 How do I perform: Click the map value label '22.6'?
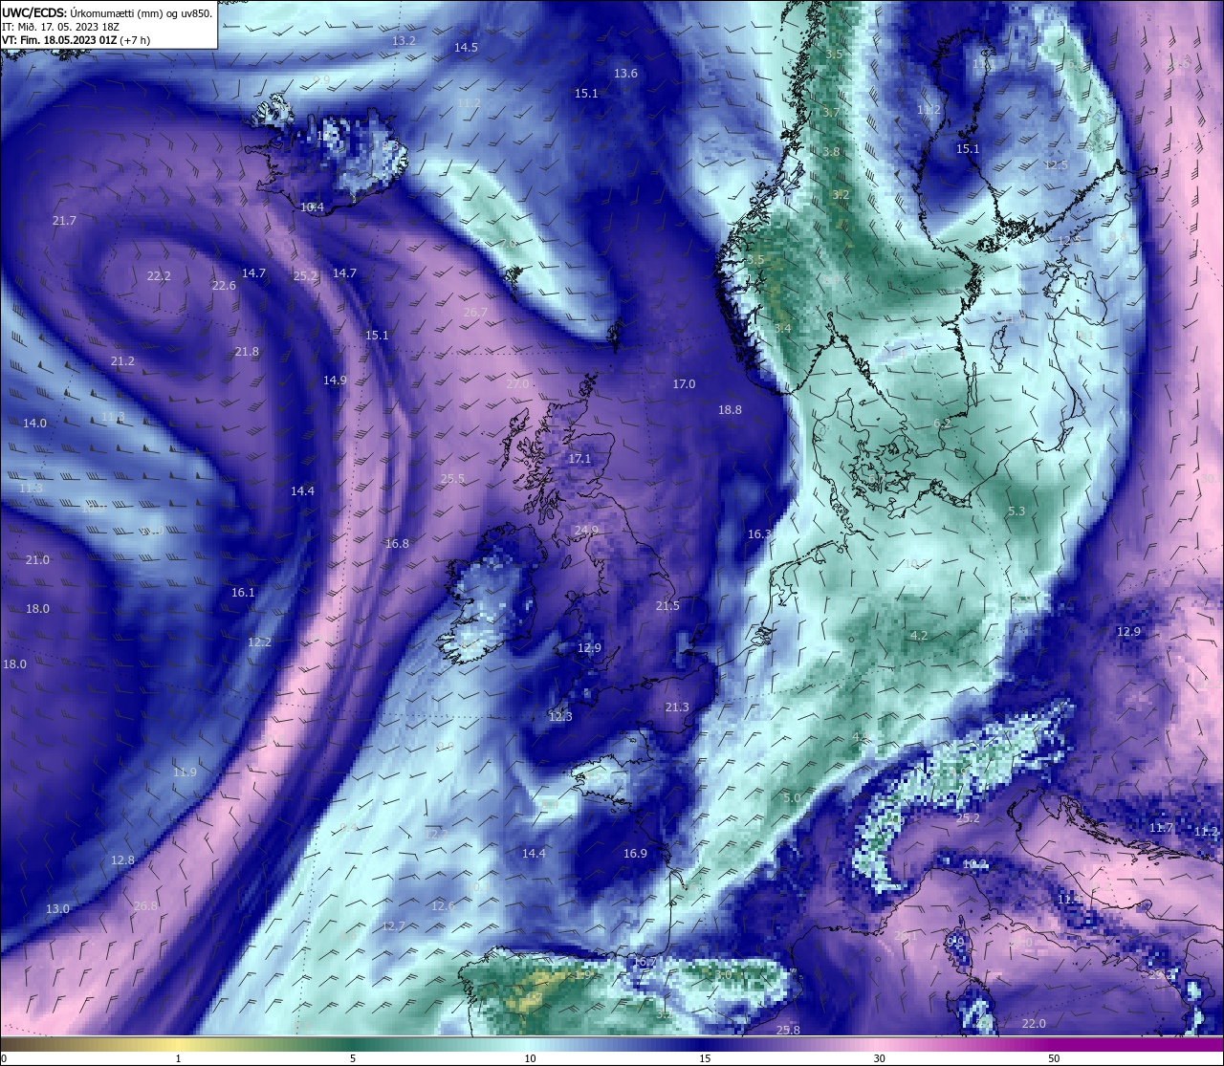point(224,285)
